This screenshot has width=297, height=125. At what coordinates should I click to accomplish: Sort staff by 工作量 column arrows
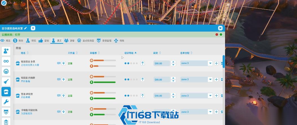(x=76, y=53)
